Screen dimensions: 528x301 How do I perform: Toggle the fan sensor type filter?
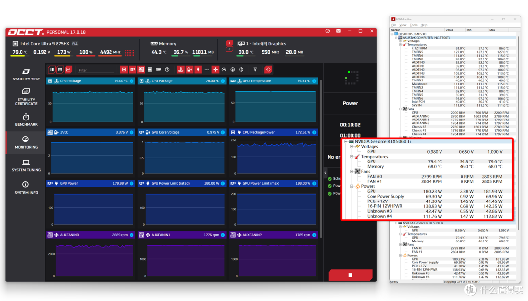(x=215, y=70)
